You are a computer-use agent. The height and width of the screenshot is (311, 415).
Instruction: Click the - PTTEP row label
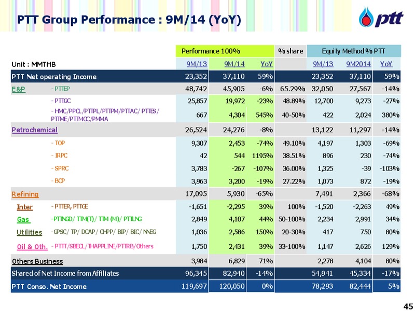tap(60, 89)
